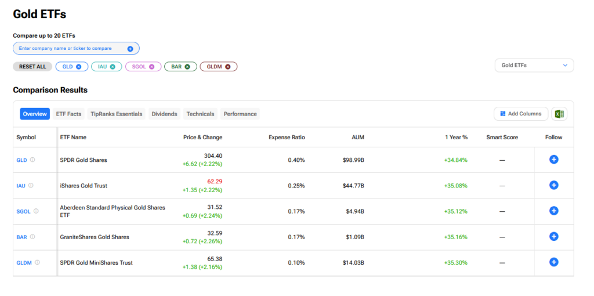
Task: Follow iShares Gold Trust with plus icon
Action: pos(553,185)
